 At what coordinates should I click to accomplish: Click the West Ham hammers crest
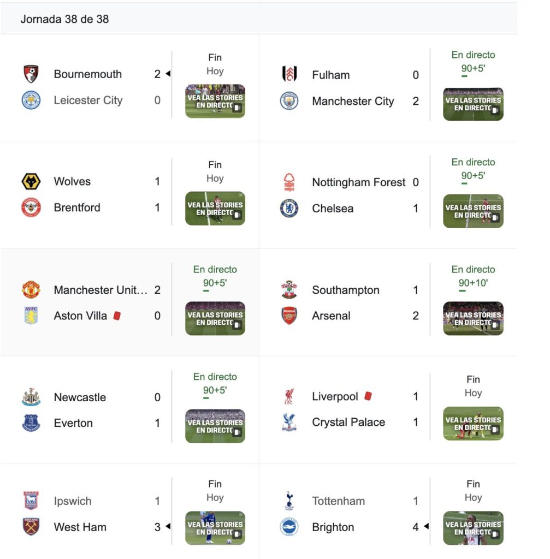(31, 527)
